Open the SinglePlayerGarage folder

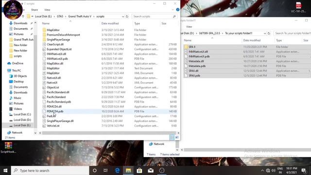(x=58, y=39)
